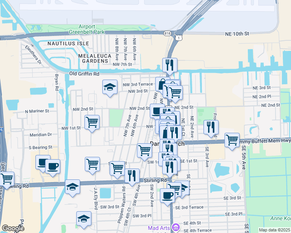Select the school marker near NW 3rd Terrace
This screenshot has height=233, width=291.
coord(110,87)
